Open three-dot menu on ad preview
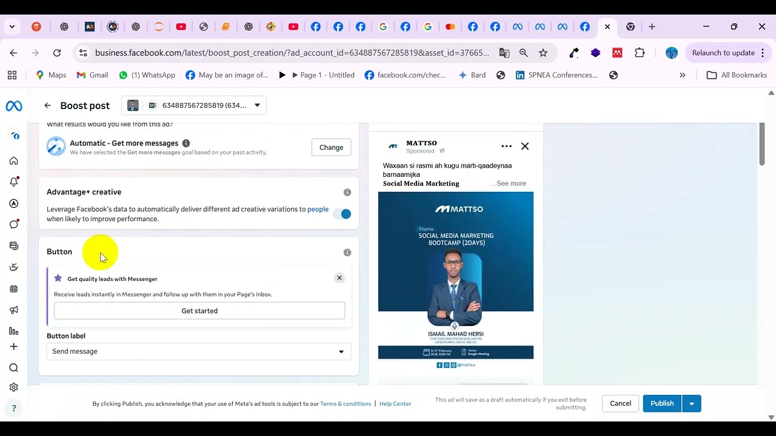Image resolution: width=776 pixels, height=436 pixels. pos(507,146)
